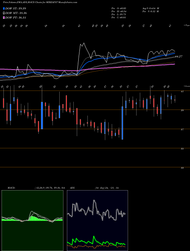
Task: Click the 41 price axis label
Action: point(182,91)
